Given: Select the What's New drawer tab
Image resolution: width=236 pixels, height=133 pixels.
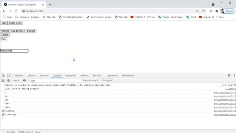Looking at the screenshot, I should click(24, 132).
